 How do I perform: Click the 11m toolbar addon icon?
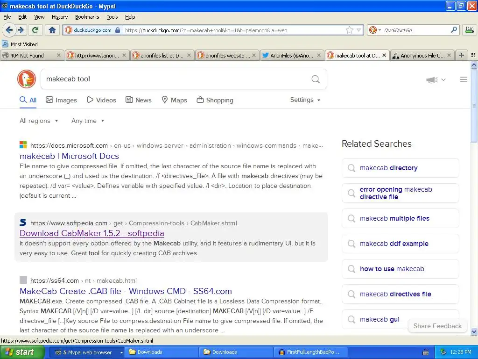click(x=470, y=30)
